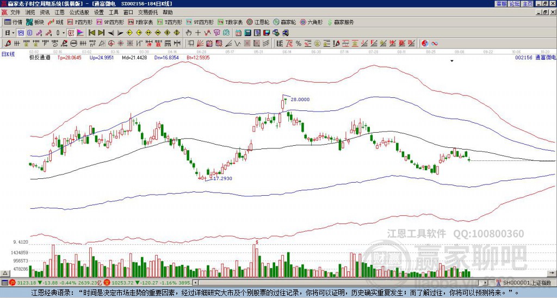This screenshot has height=298, width=557.
Task: Click horizontal scrollbar right arrow
Action: pyautogui.click(x=486, y=283)
